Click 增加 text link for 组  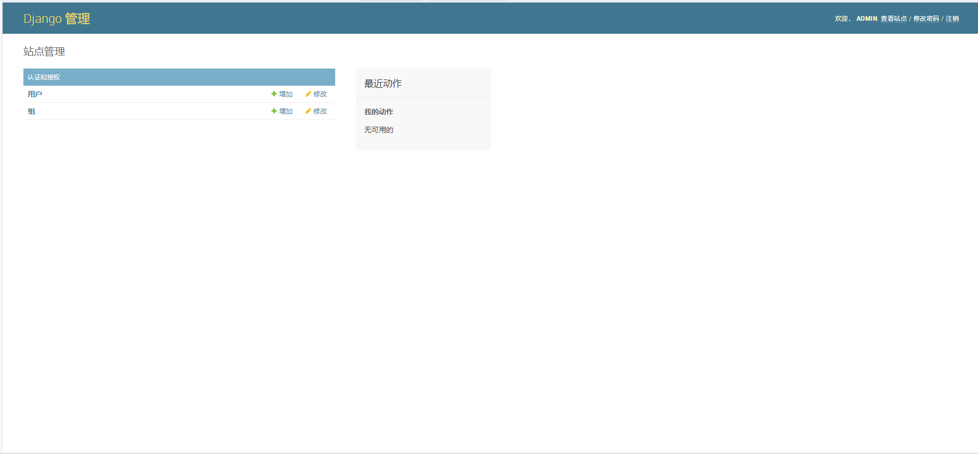point(286,111)
